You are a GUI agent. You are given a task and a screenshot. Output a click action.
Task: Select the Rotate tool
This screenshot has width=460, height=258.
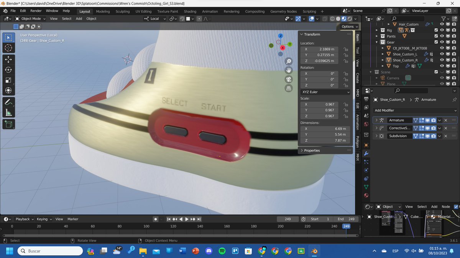click(x=9, y=70)
